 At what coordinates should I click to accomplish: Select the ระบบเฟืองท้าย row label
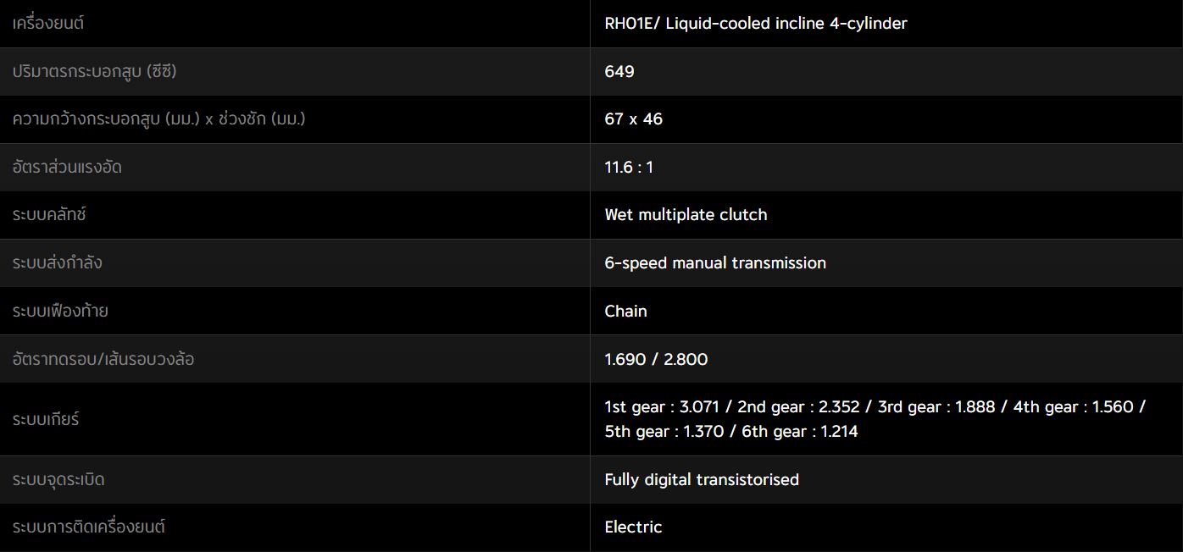[60, 312]
